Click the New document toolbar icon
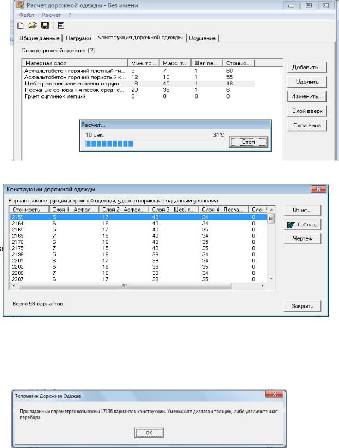The width and height of the screenshot is (339, 448). click(21, 26)
